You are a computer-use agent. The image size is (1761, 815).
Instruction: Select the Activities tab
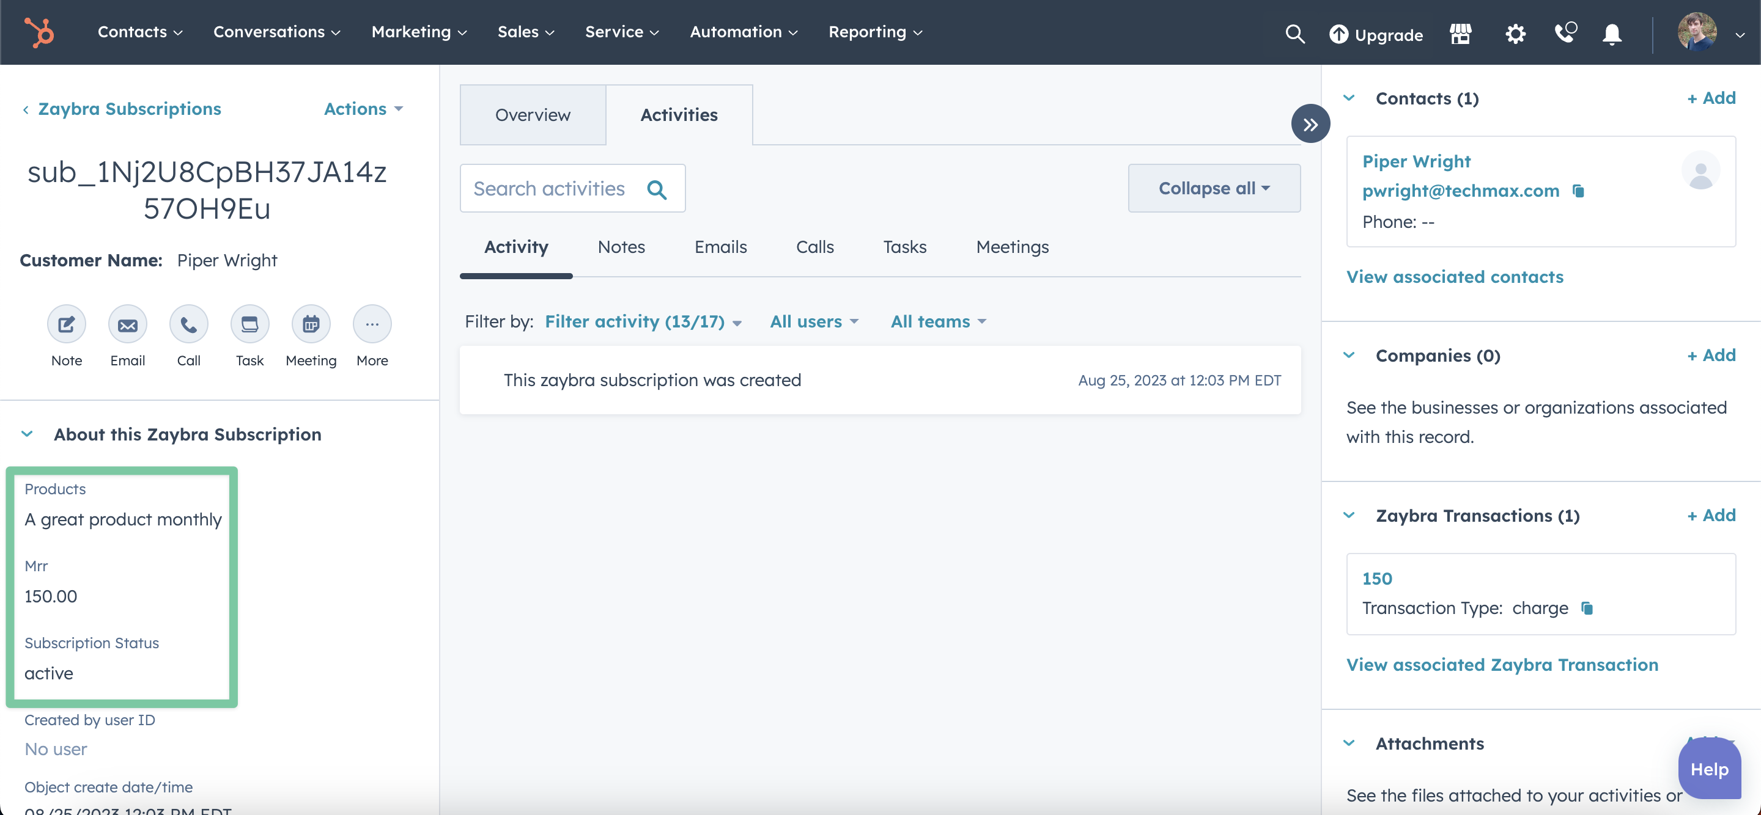click(x=679, y=115)
